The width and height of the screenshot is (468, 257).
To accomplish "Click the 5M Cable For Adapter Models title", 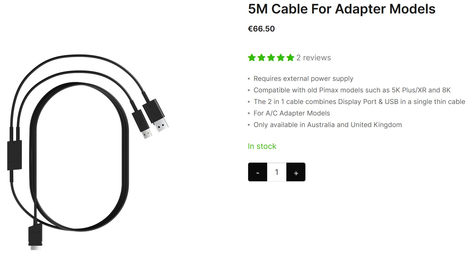I will [x=342, y=9].
